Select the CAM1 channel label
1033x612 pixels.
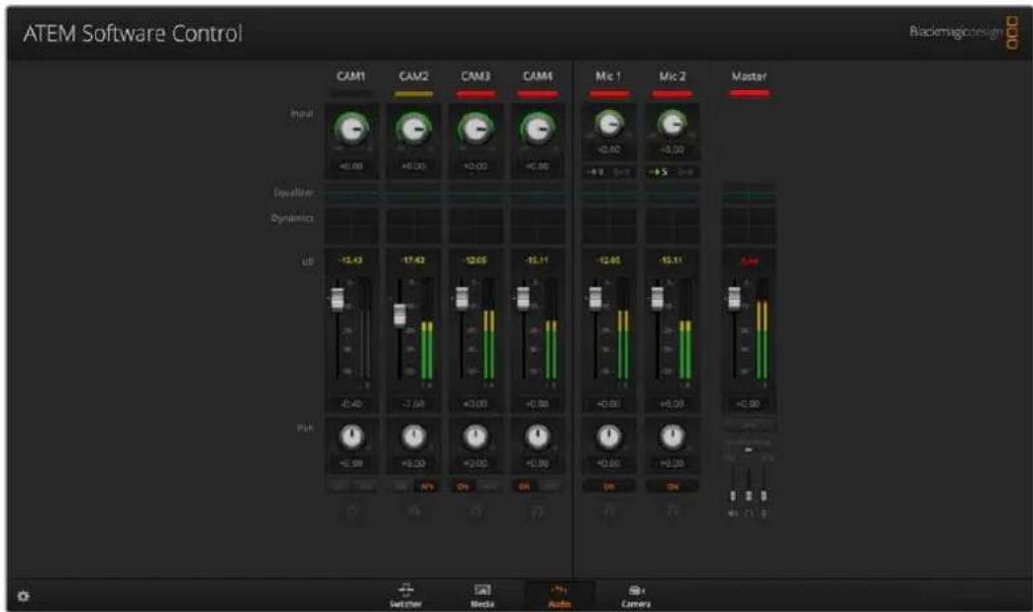(x=352, y=76)
